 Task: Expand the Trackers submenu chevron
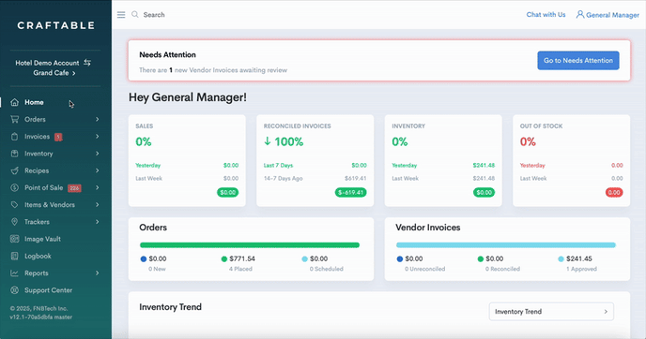98,222
